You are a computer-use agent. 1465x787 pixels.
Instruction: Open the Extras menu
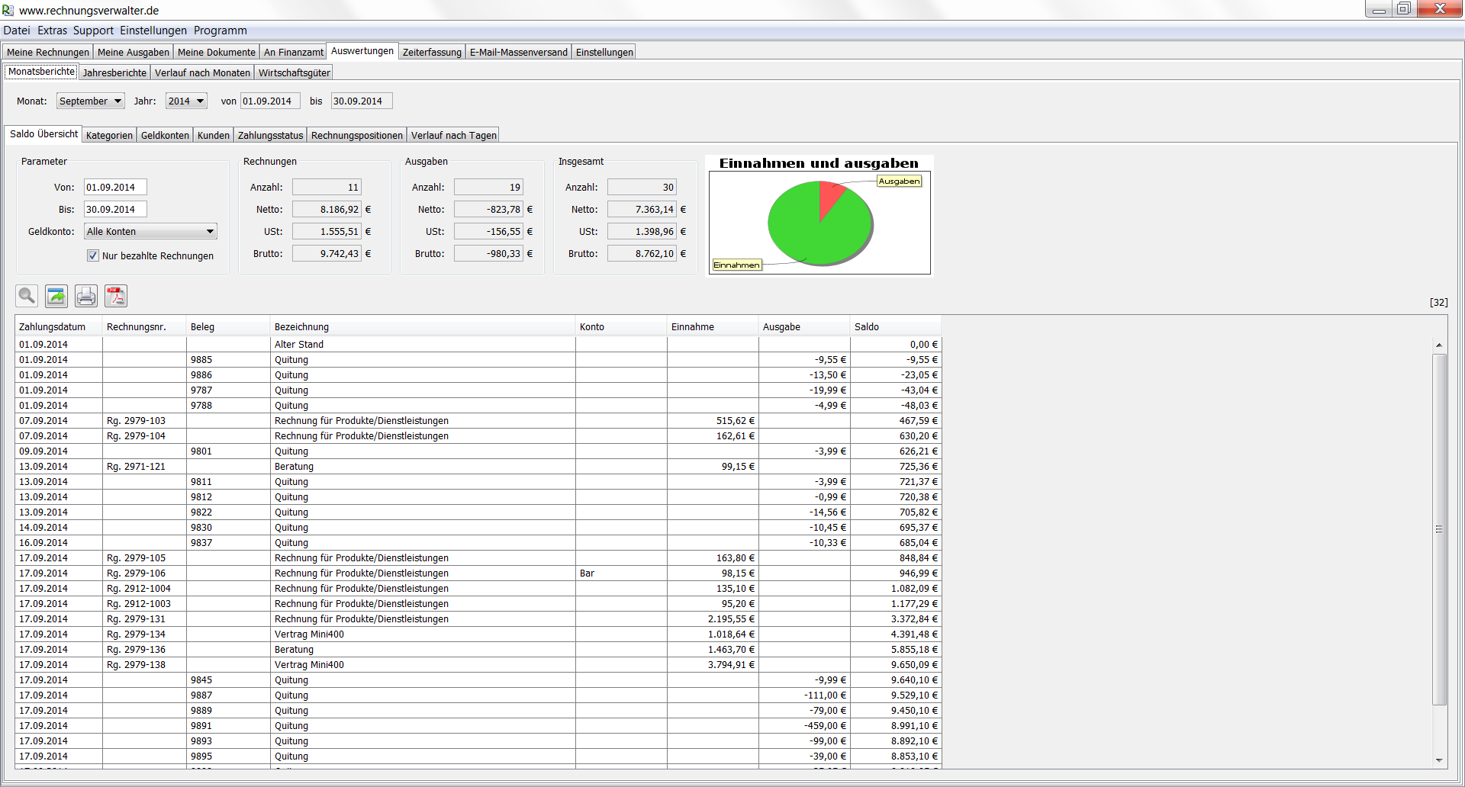[x=52, y=31]
